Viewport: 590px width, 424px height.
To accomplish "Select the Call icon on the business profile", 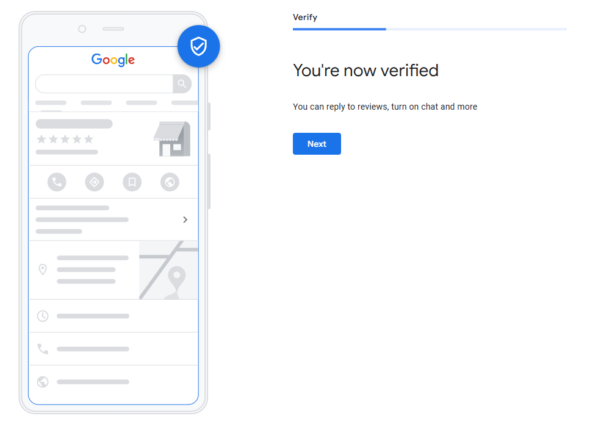I will point(57,182).
